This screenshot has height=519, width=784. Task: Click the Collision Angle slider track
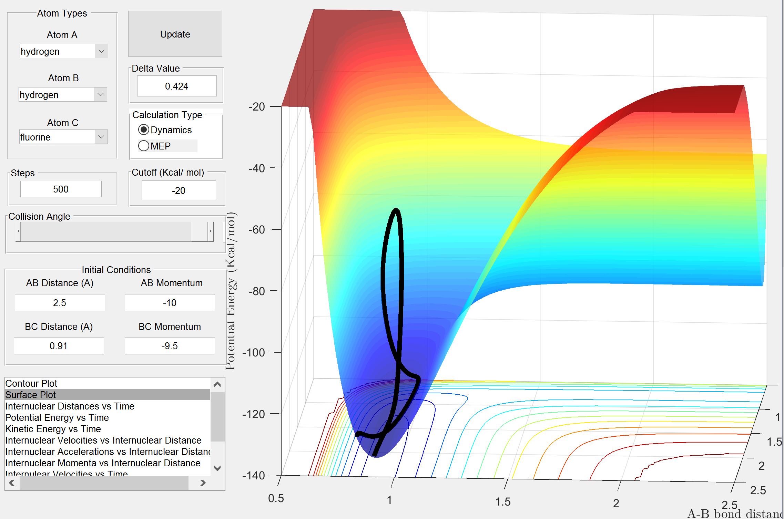[103, 231]
